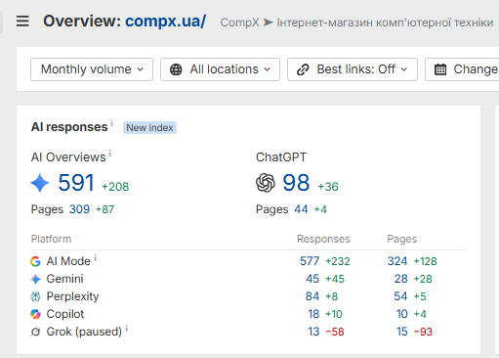This screenshot has width=499, height=358.
Task: Click the Grok logo icon
Action: tap(35, 332)
